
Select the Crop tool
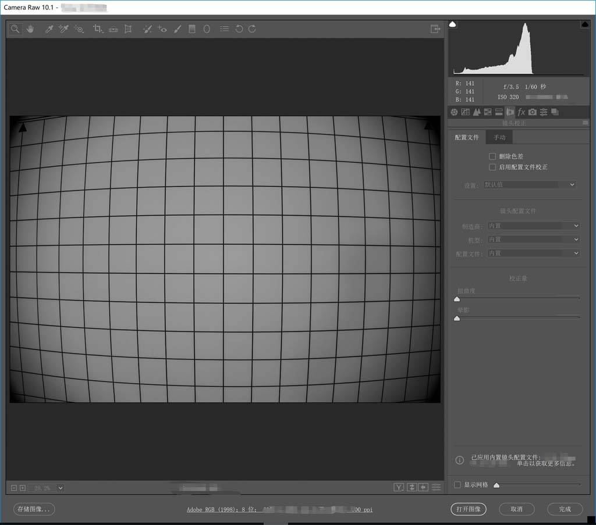click(x=98, y=28)
